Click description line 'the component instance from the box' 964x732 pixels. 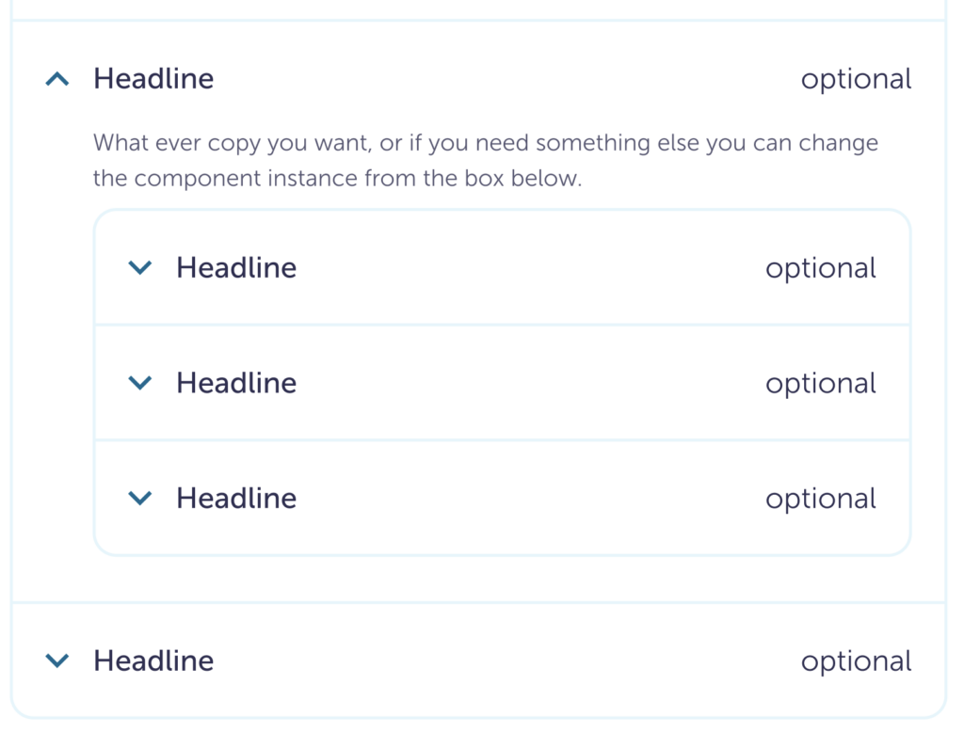(337, 179)
